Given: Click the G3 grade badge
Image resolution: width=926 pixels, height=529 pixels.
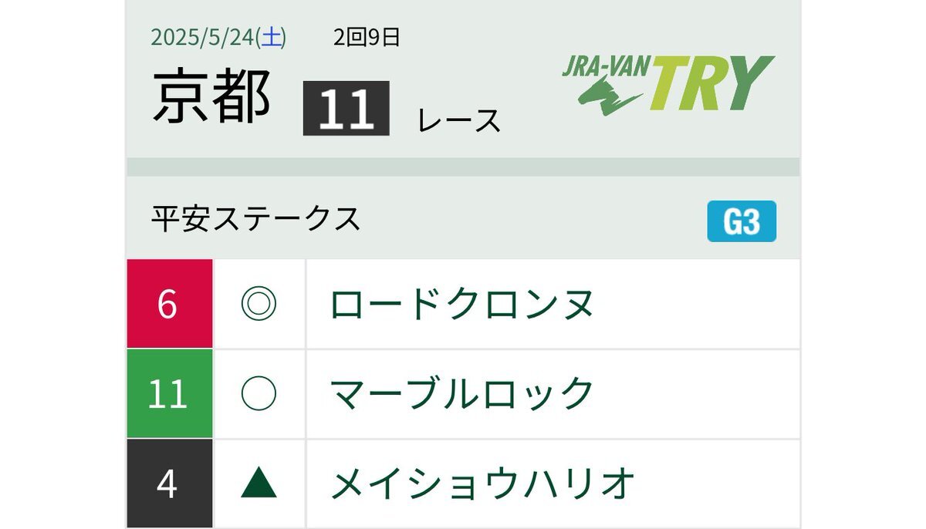Looking at the screenshot, I should [742, 221].
